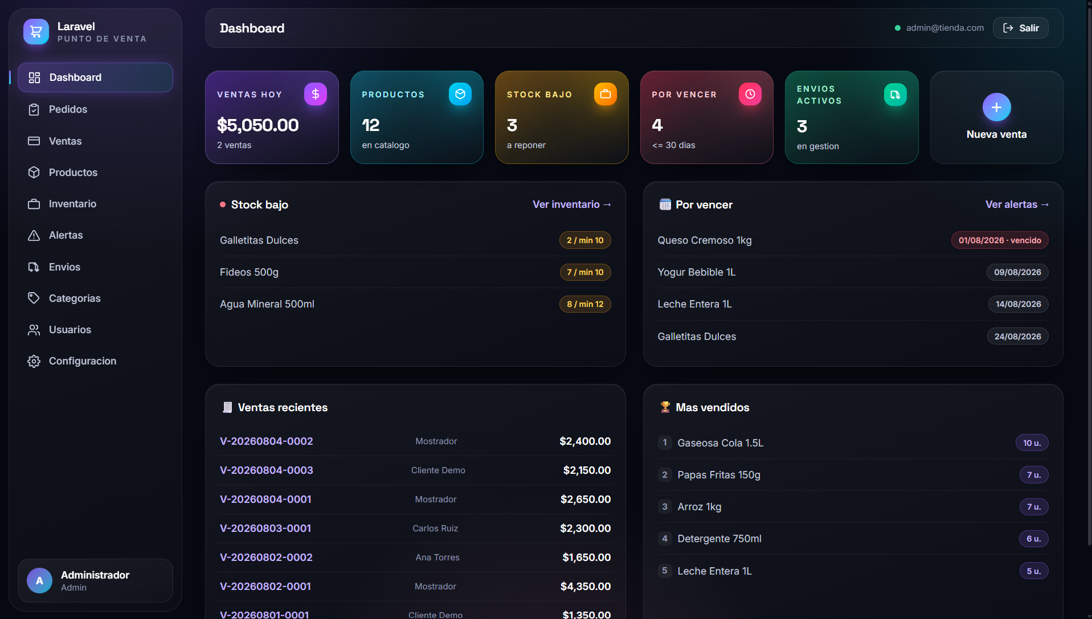Open sale V-20260804-0002

coord(267,441)
